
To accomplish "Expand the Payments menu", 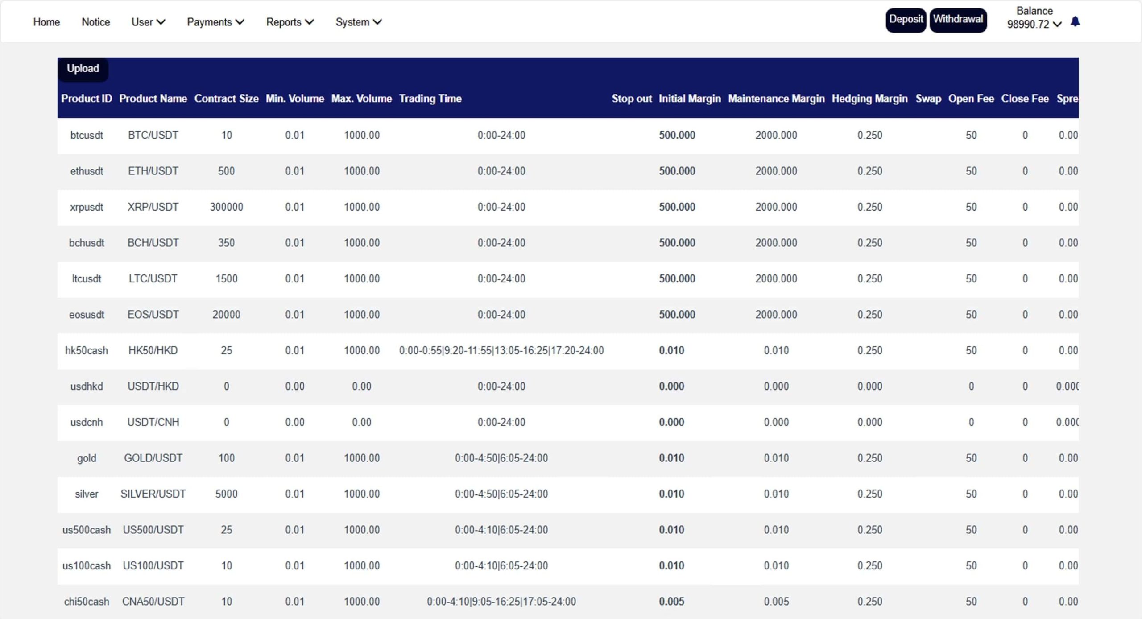I will click(x=215, y=22).
